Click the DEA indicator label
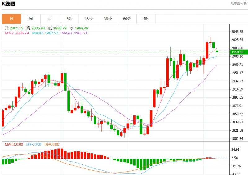Screen dimensions: 248x175 [51, 144]
